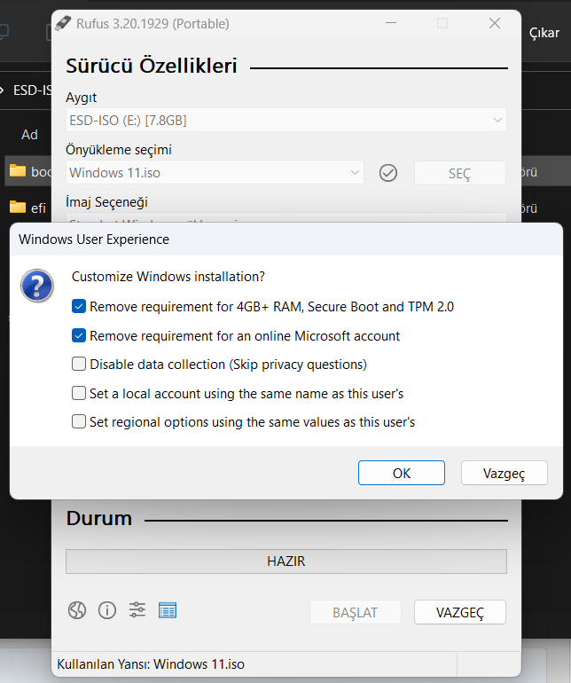Image resolution: width=571 pixels, height=683 pixels.
Task: Click the checksum checkmark icon
Action: pyautogui.click(x=388, y=173)
